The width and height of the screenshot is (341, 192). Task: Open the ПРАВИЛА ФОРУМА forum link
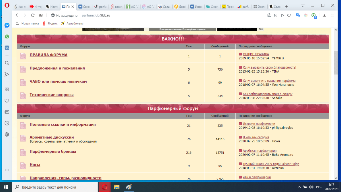point(49,55)
